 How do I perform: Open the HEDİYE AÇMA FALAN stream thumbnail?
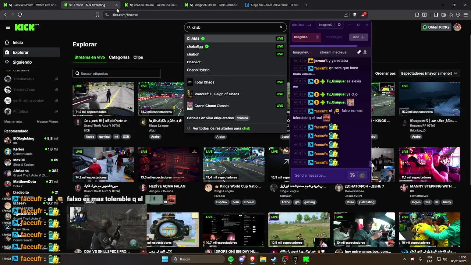tap(168, 165)
